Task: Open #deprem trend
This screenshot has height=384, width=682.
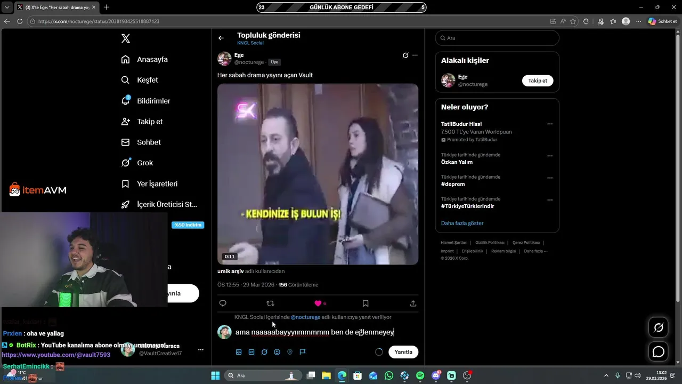Action: (453, 184)
